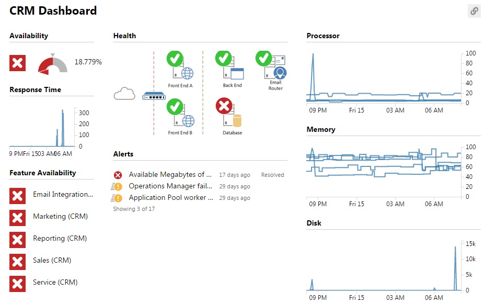Click the cloud icon in Health diagram
The width and height of the screenshot is (495, 303).
(124, 94)
